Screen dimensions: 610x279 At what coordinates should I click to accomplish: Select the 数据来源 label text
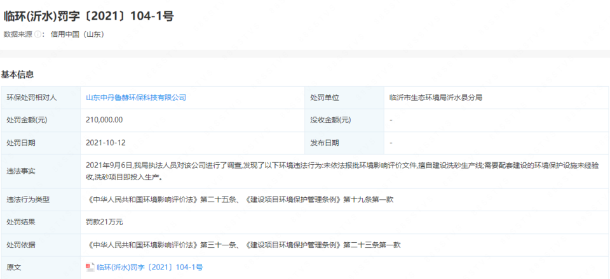(x=18, y=34)
